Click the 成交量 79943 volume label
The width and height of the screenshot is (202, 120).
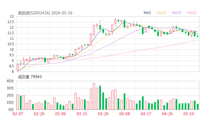click(30, 77)
